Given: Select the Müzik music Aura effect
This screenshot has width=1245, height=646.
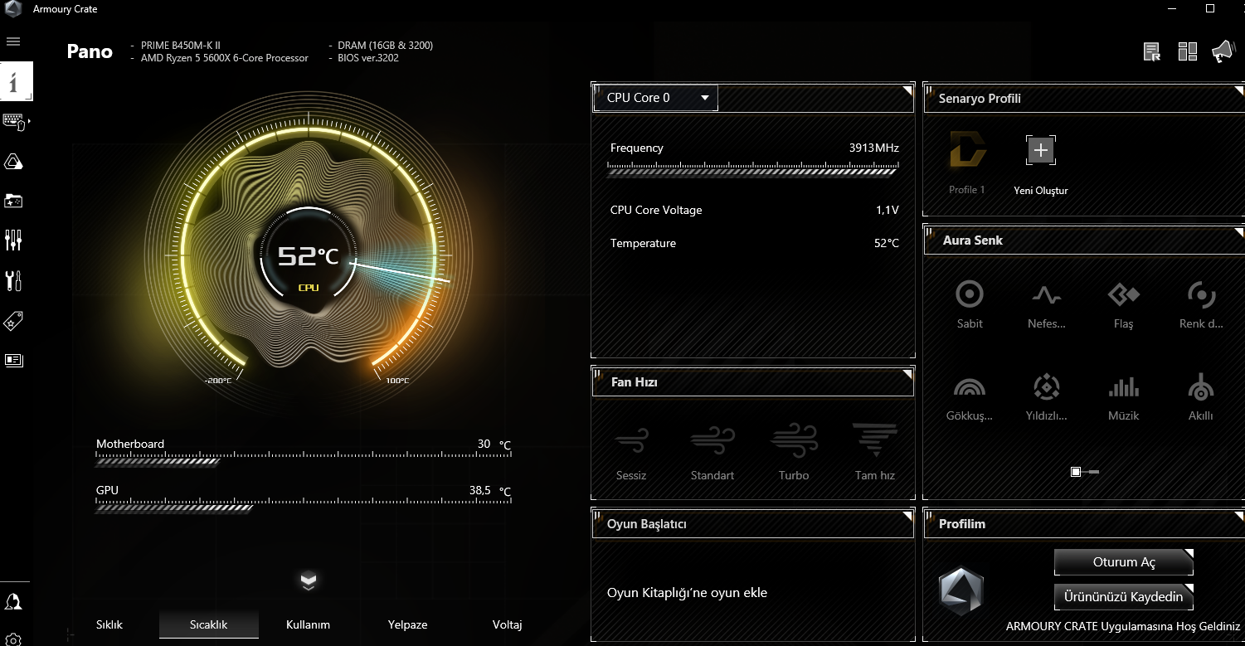Looking at the screenshot, I should tap(1124, 396).
